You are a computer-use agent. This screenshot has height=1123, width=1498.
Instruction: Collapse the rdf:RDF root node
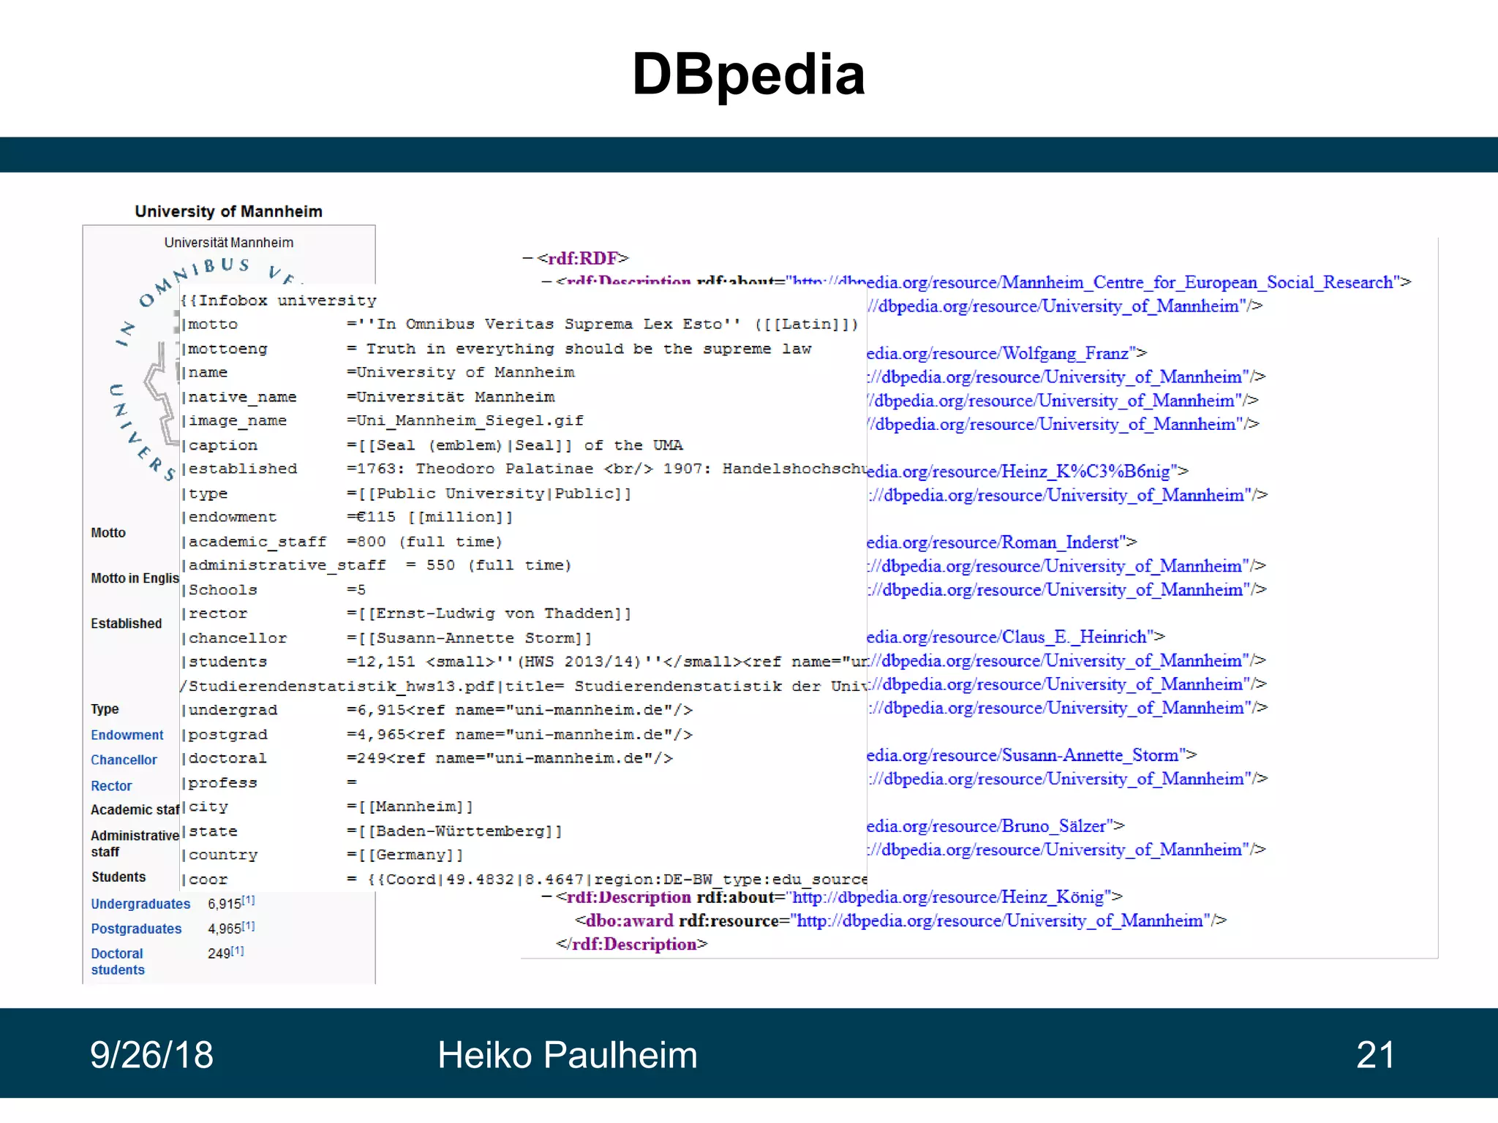527,258
